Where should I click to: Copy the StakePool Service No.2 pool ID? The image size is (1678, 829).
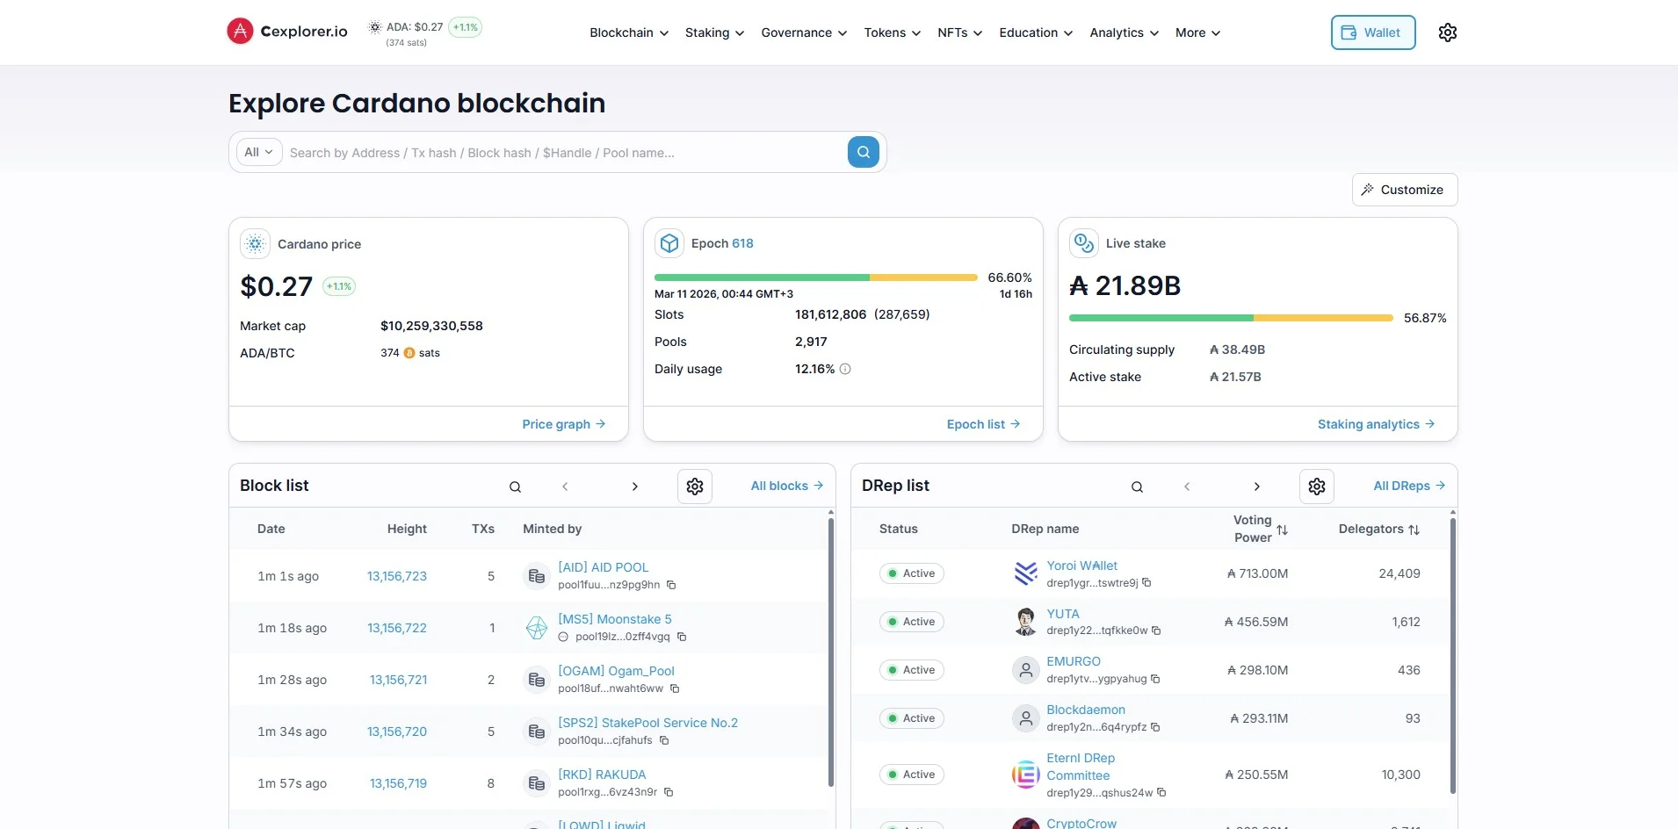664,740
